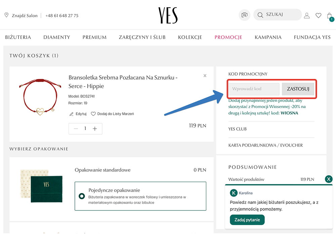The image size is (336, 235).
Task: Remove bracelet with the X icon
Action: tap(205, 76)
